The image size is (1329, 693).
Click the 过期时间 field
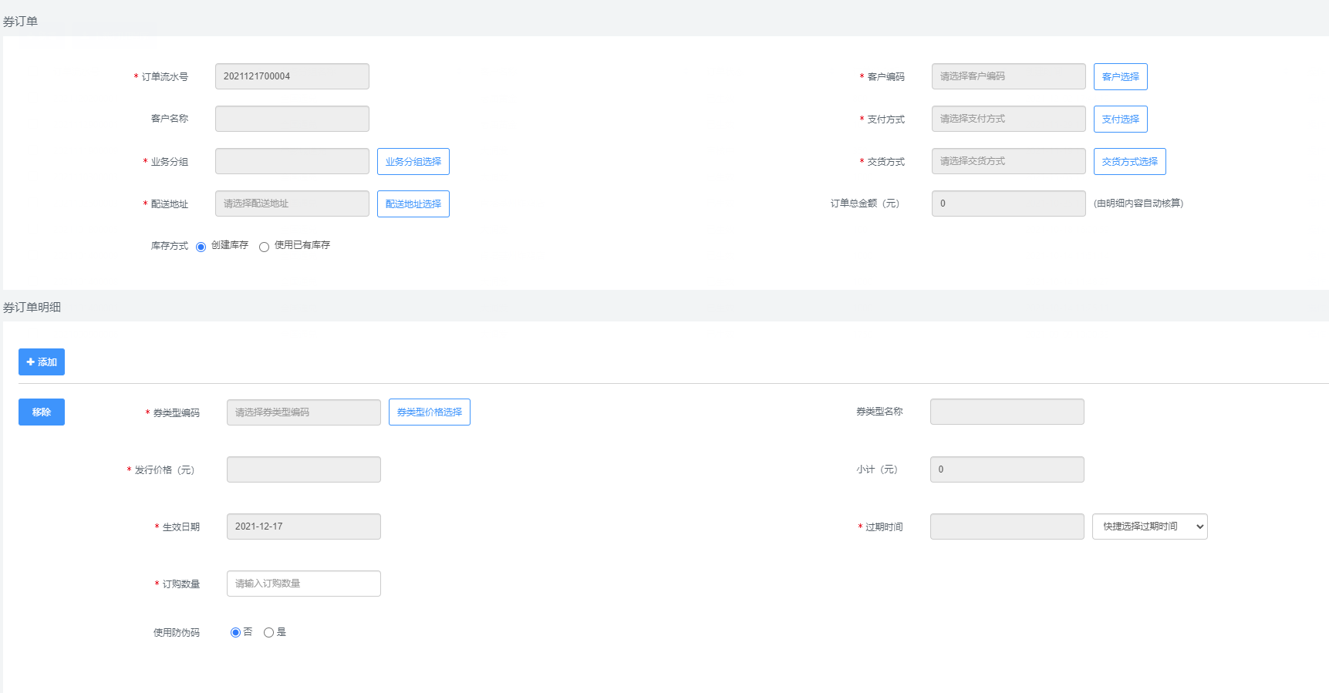1007,526
